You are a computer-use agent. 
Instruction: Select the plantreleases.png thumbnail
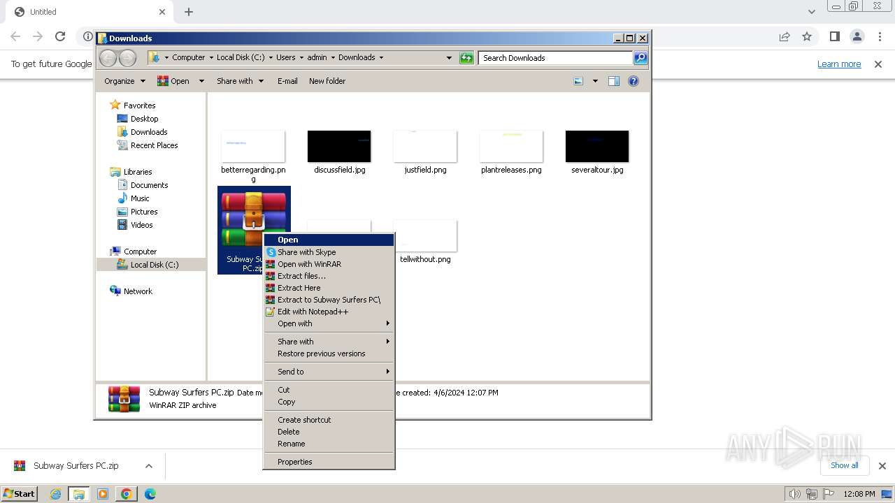(x=511, y=146)
